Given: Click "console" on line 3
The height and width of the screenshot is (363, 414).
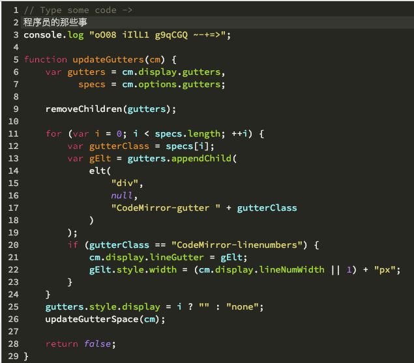Looking at the screenshot, I should pyautogui.click(x=43, y=34).
